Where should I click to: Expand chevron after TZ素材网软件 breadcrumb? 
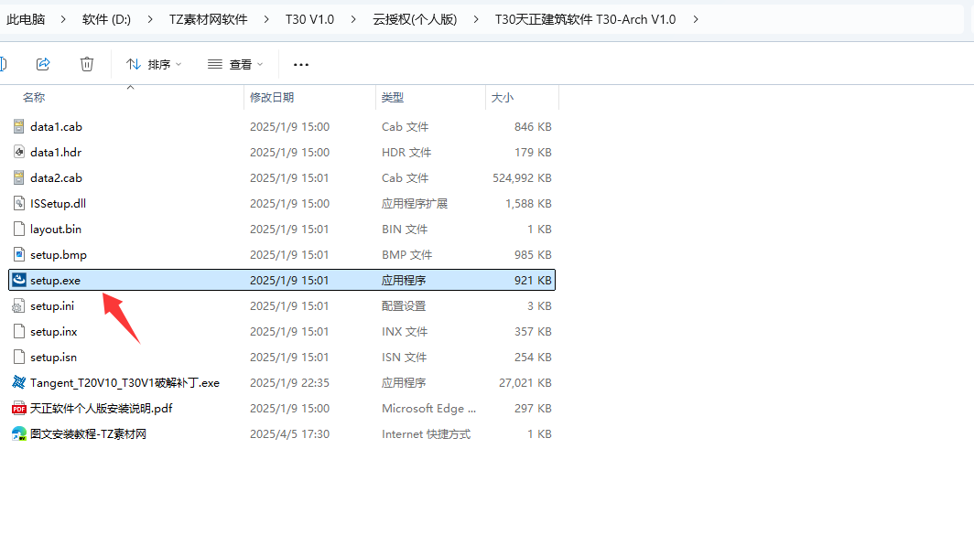tap(266, 19)
